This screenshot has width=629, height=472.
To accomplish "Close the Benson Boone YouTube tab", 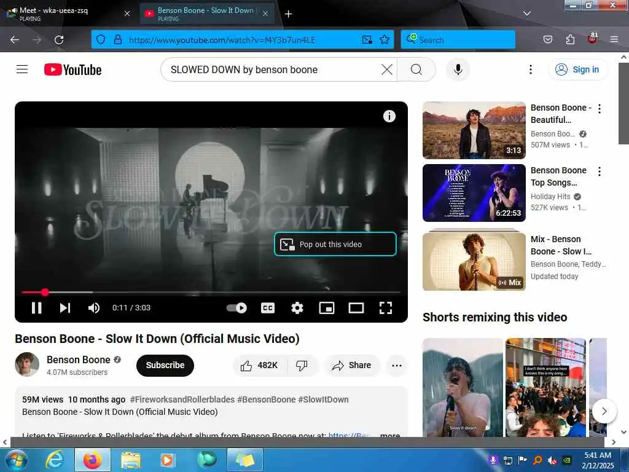I will click(x=265, y=14).
